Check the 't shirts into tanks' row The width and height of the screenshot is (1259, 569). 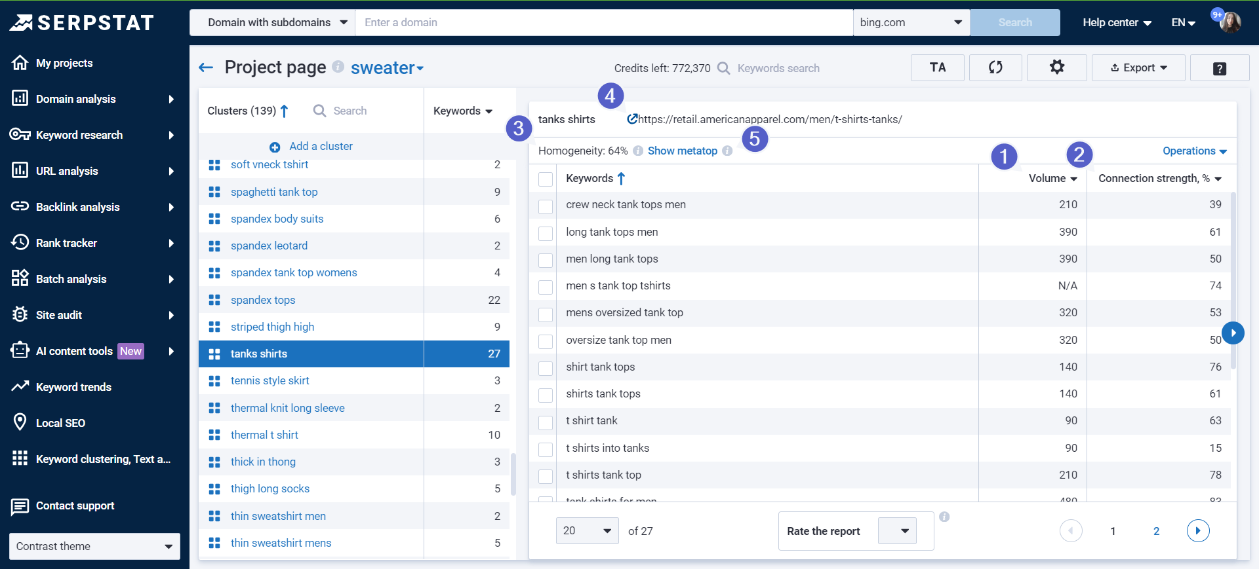point(546,449)
